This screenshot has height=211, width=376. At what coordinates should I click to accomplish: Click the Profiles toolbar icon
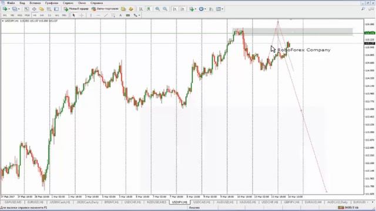[x=15, y=9]
